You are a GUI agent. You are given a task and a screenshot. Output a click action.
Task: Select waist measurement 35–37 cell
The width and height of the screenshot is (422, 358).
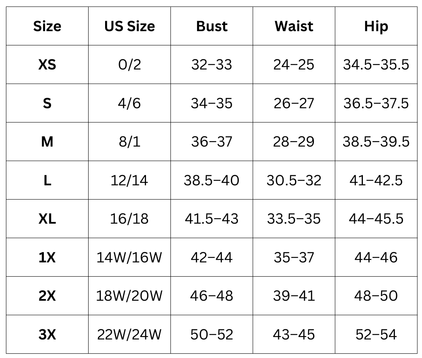(294, 257)
